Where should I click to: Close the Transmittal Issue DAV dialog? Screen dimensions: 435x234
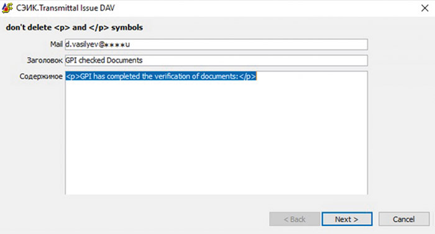[x=424, y=8]
